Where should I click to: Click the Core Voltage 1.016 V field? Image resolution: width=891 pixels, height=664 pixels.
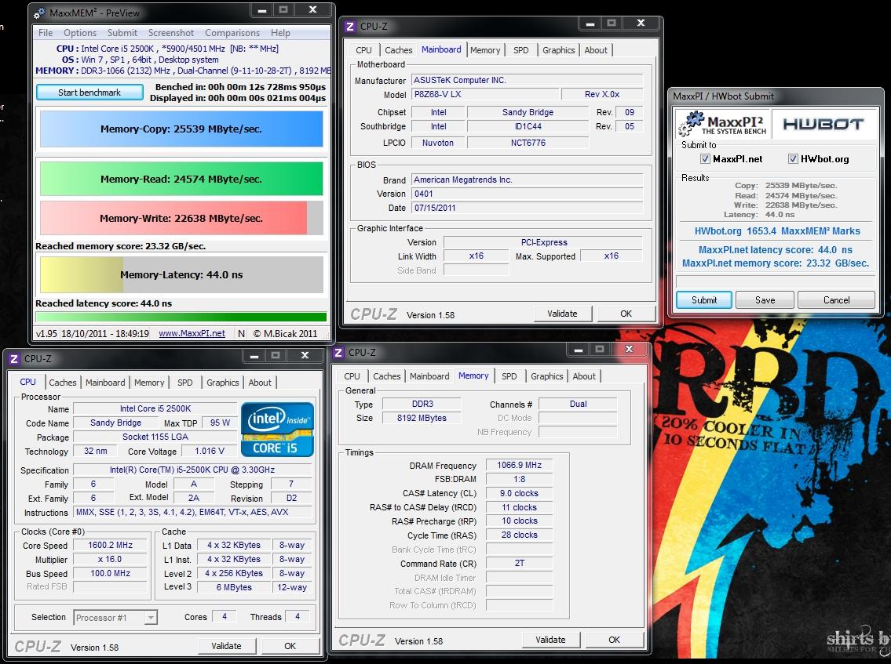coord(209,452)
